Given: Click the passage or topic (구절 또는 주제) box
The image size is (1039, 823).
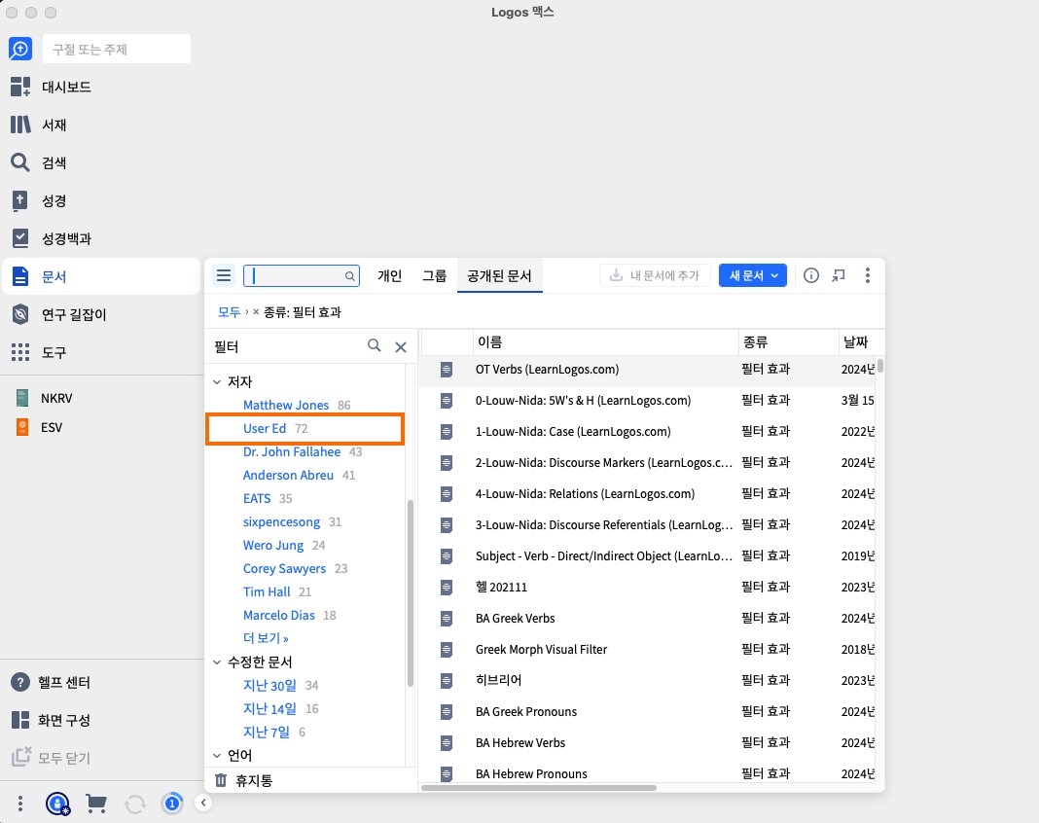Looking at the screenshot, I should 117,49.
